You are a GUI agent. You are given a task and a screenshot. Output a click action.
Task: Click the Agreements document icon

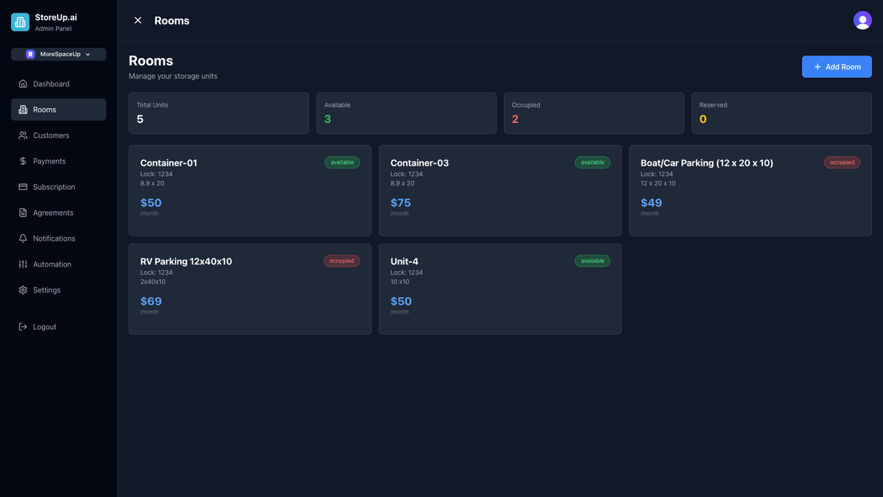pos(23,213)
